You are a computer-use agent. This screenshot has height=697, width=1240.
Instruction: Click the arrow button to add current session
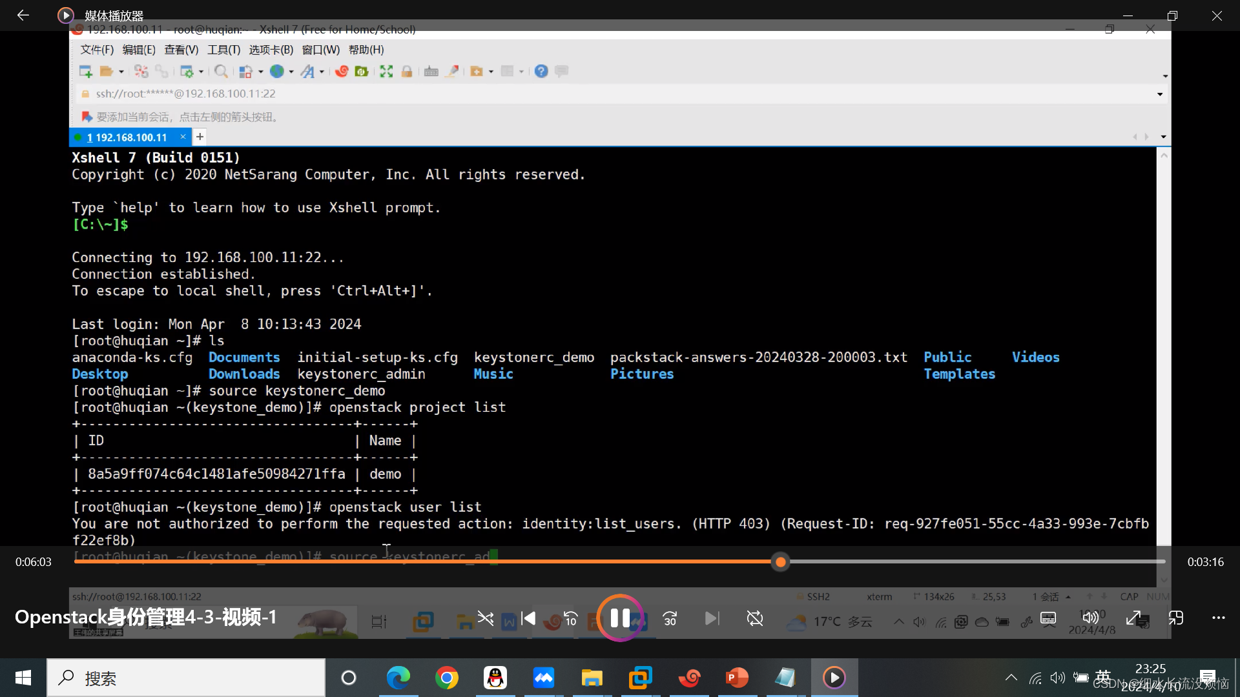(86, 117)
